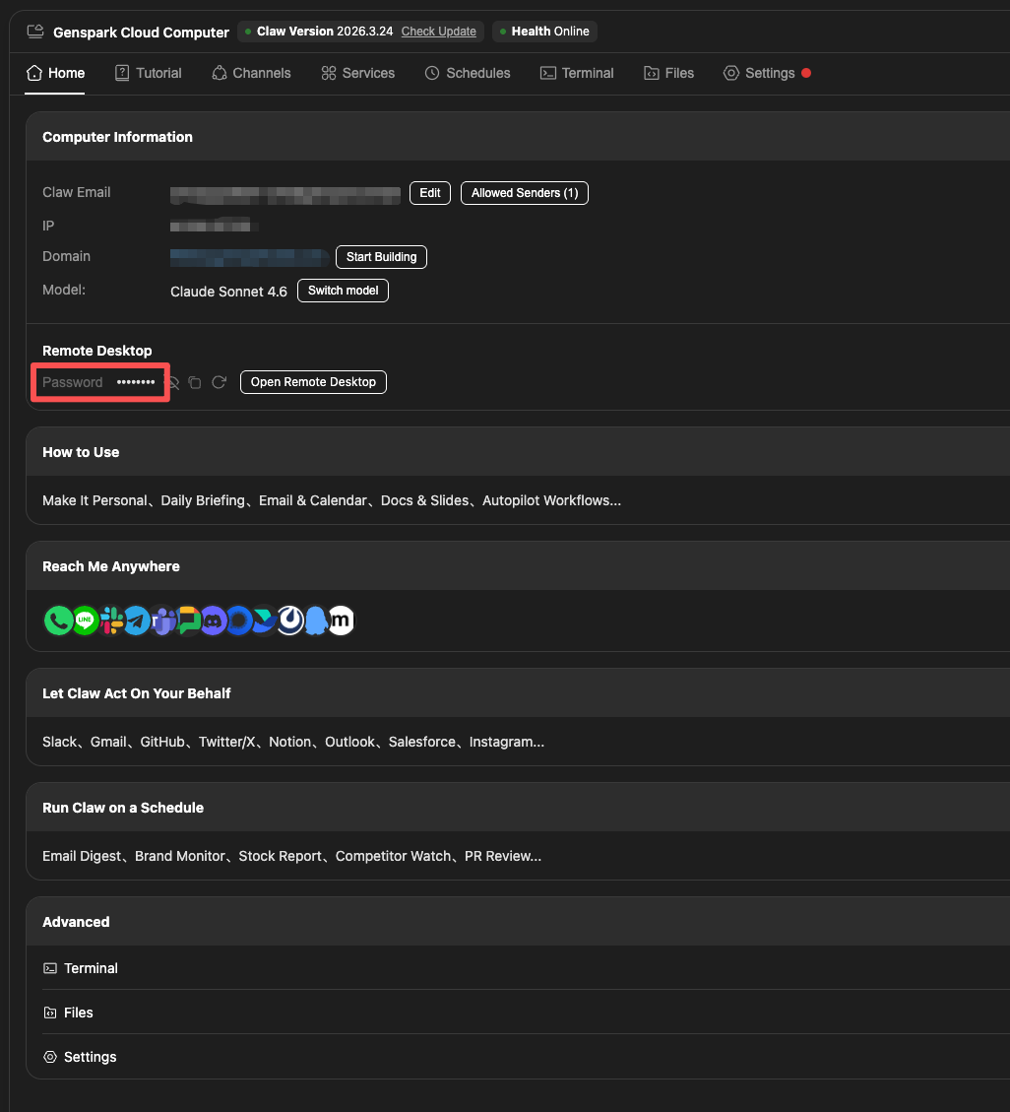
Task: Expand the Reach Me Anywhere section
Action: coord(518,566)
